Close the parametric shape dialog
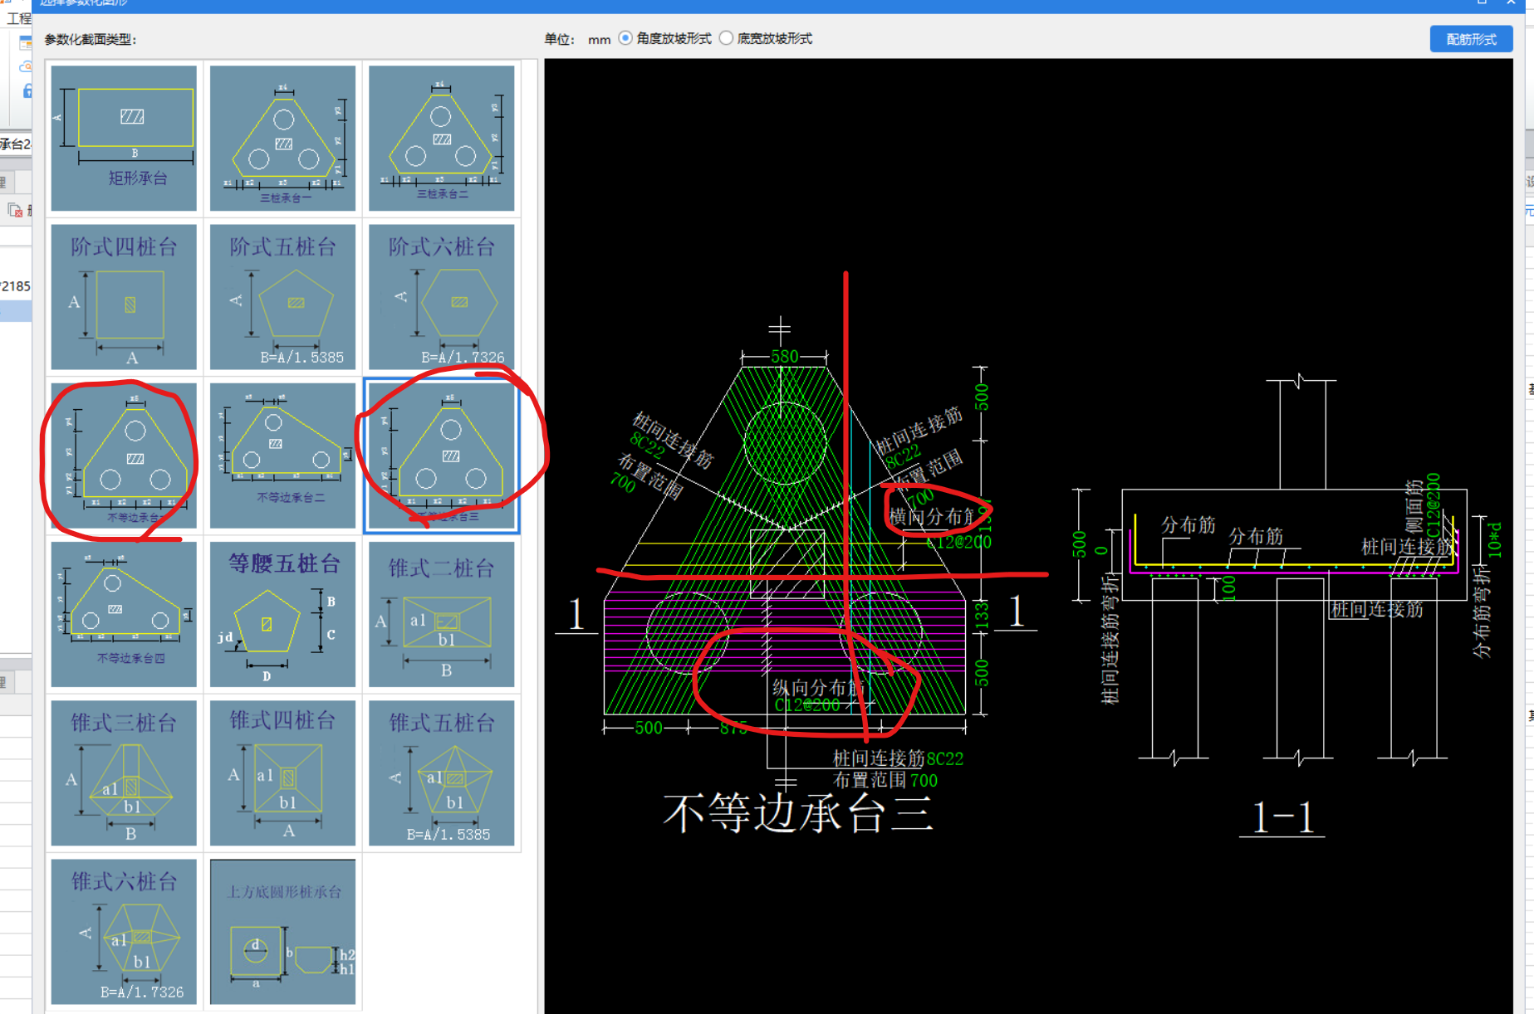This screenshot has height=1014, width=1534. point(1511,3)
